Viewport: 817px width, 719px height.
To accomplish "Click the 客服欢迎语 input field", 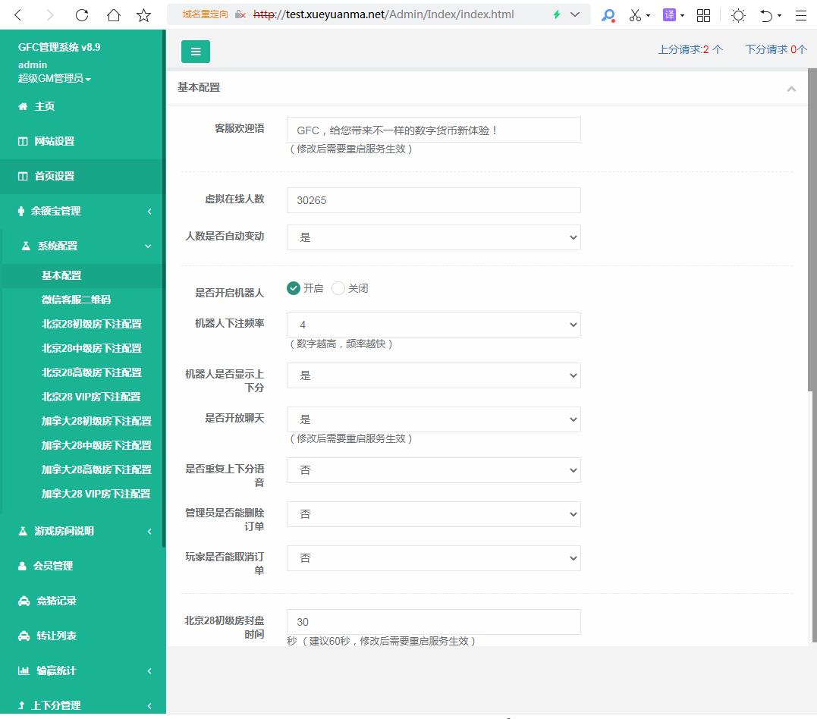I will pyautogui.click(x=433, y=130).
